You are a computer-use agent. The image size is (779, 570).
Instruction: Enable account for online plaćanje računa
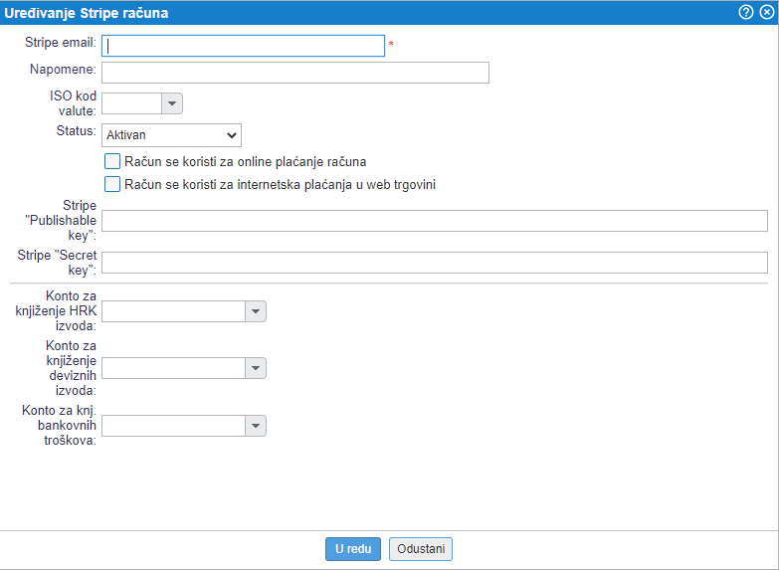(112, 161)
